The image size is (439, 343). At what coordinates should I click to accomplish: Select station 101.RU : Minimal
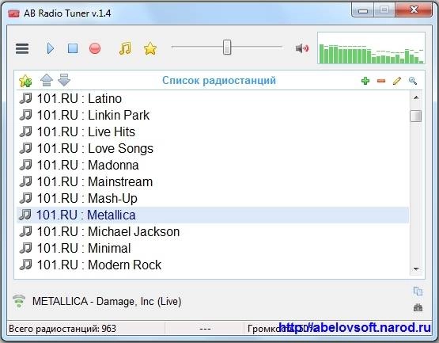coord(213,248)
